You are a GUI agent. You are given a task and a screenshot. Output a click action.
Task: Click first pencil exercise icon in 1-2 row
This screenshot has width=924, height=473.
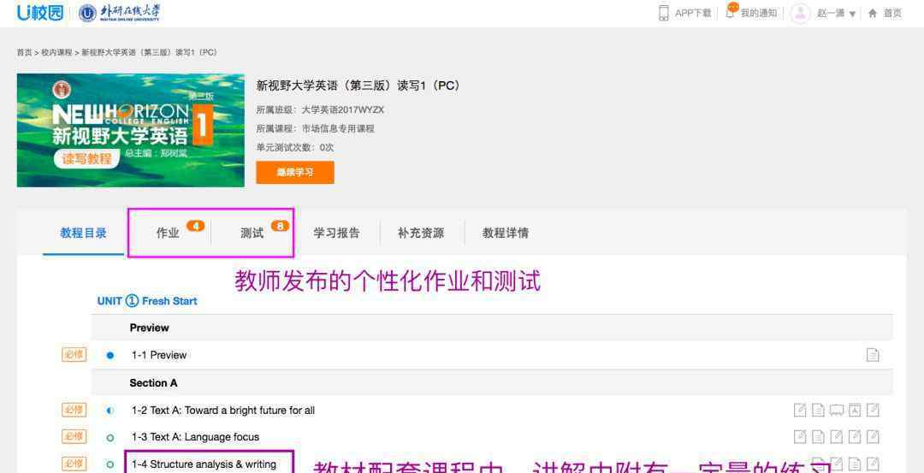[x=800, y=410]
